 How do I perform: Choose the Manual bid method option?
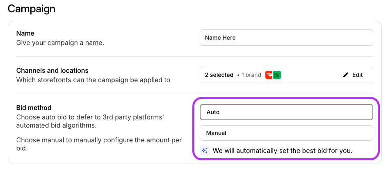(286, 133)
